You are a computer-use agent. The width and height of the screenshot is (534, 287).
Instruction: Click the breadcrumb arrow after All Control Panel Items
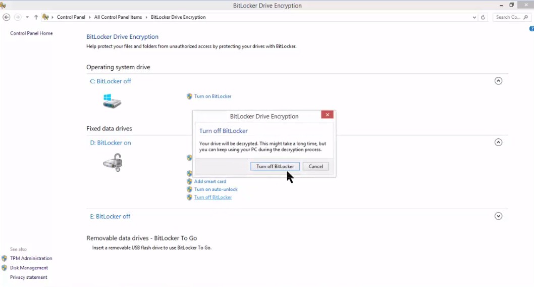click(x=146, y=17)
